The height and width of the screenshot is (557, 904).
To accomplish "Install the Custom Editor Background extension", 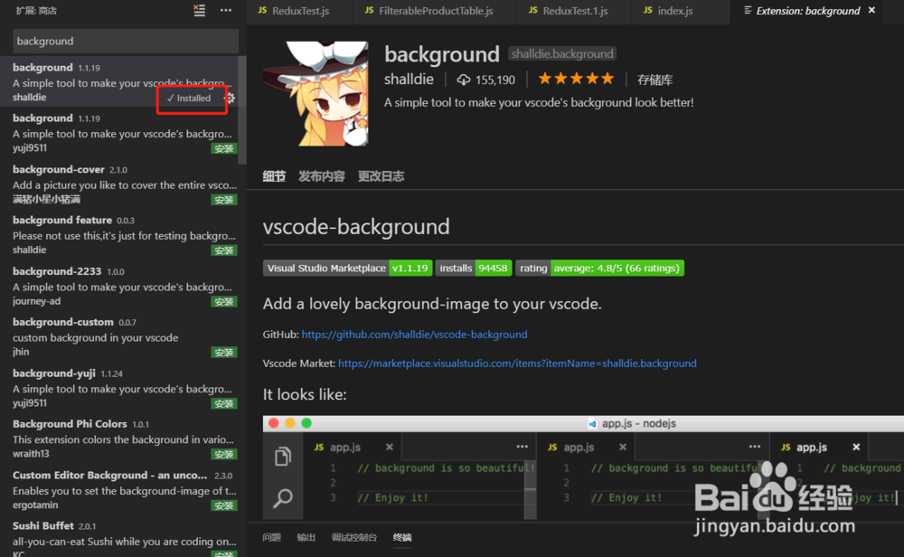I will point(223,505).
